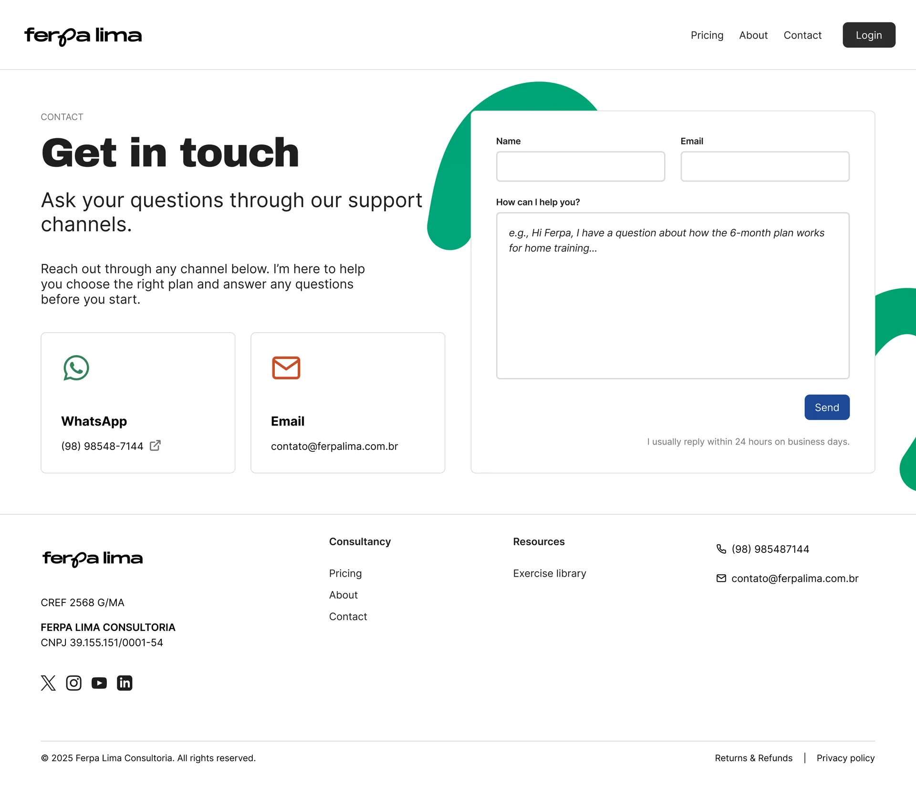Click the envelope icon in Email card

point(286,368)
